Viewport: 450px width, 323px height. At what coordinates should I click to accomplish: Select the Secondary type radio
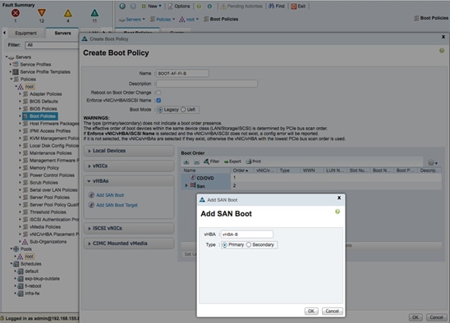pyautogui.click(x=249, y=245)
